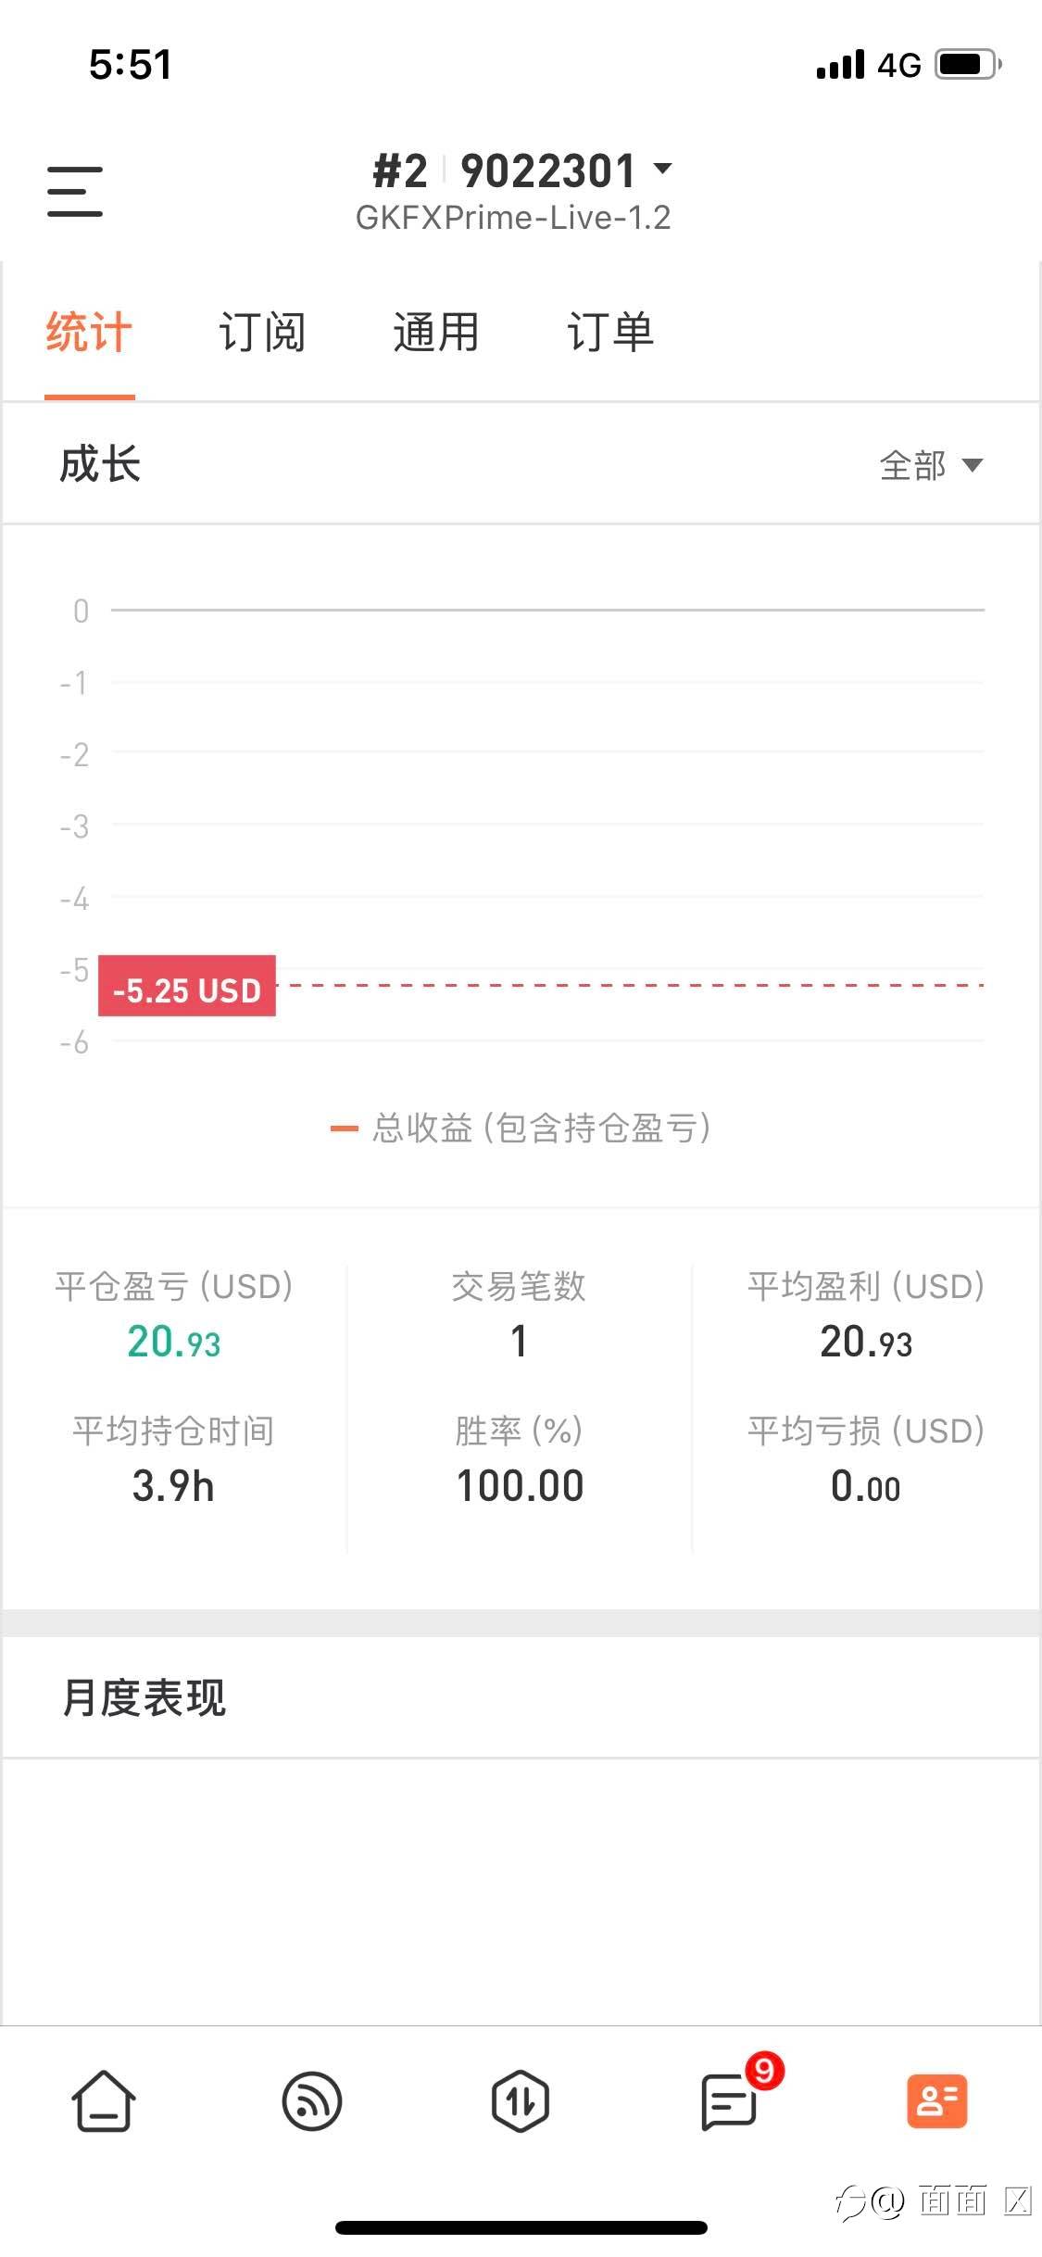Screen dimensions: 1042x2257
Task: Go to the home tab icon
Action: [104, 2099]
